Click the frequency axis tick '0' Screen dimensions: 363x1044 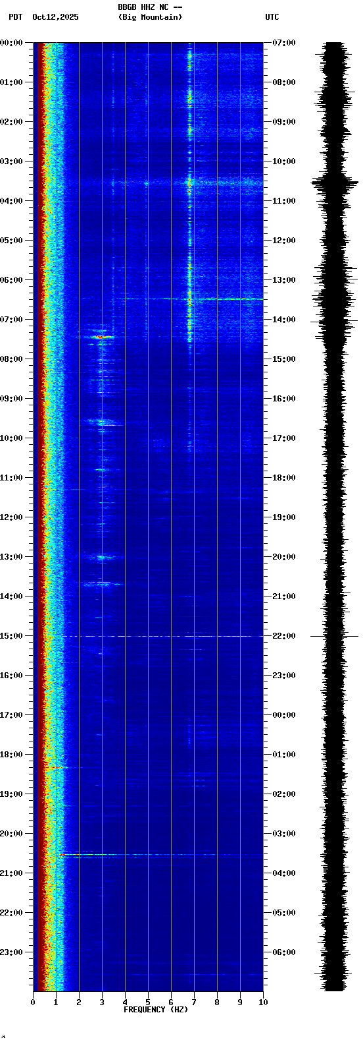pos(33,1002)
